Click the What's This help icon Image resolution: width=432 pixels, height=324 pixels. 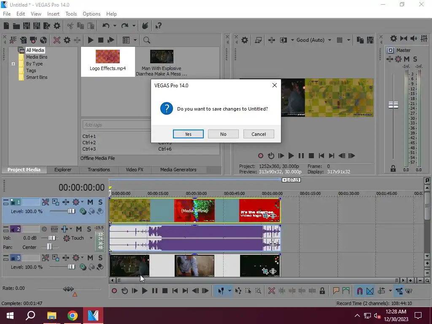coord(158,26)
